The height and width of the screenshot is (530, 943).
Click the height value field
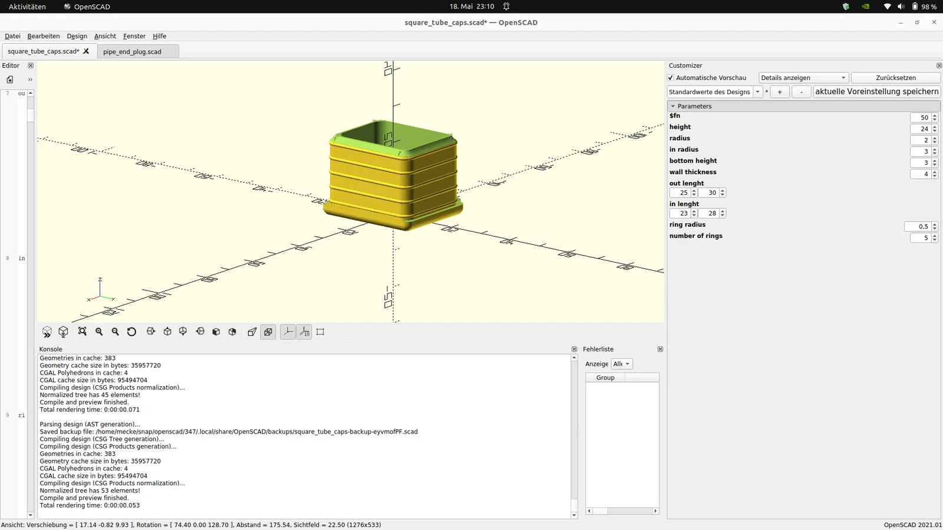point(921,129)
